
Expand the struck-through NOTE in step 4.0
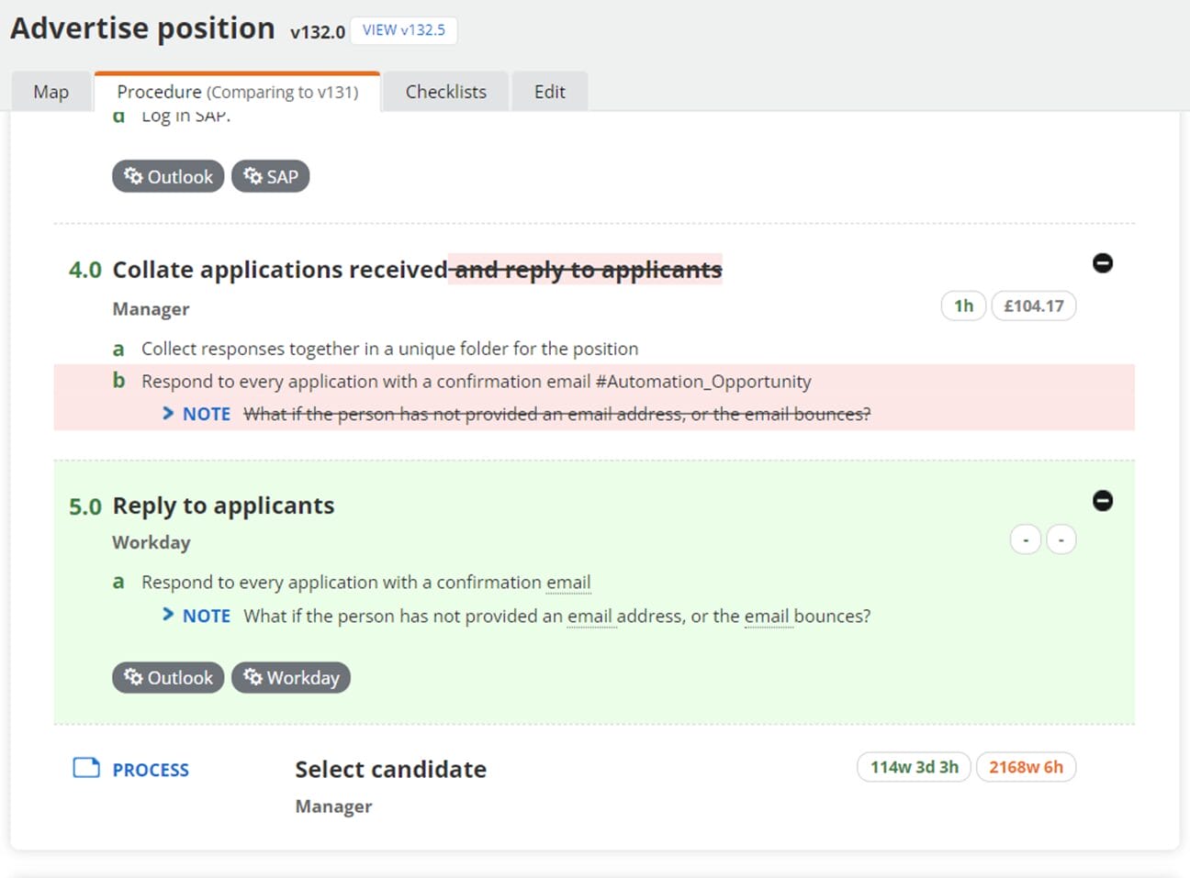point(168,413)
